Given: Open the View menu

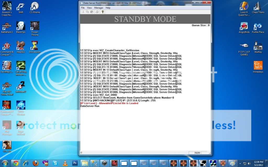Looking at the screenshot, I should pyautogui.click(x=89, y=8).
